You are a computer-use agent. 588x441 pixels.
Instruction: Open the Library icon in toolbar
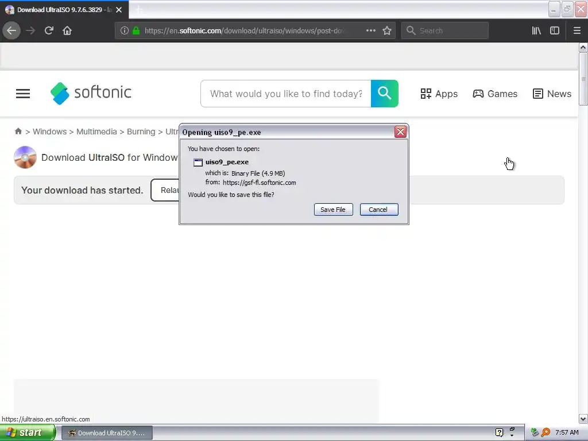coord(536,31)
